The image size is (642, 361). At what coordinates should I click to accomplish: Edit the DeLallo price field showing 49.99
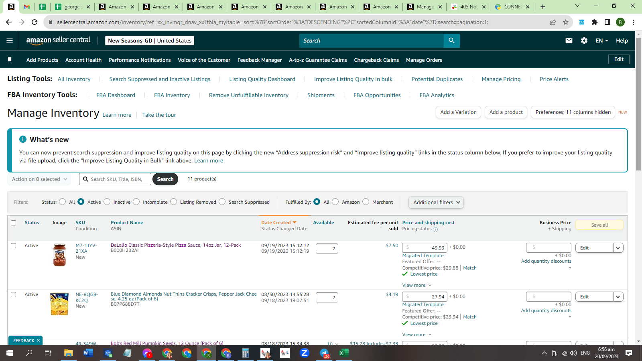425,248
